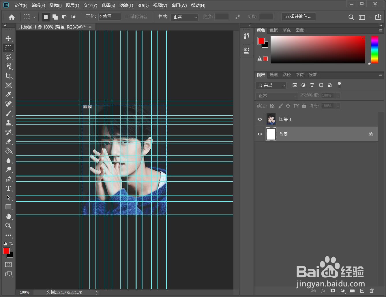The height and width of the screenshot is (297, 386).
Task: Toggle the layer filter on/off switch
Action: point(339,85)
